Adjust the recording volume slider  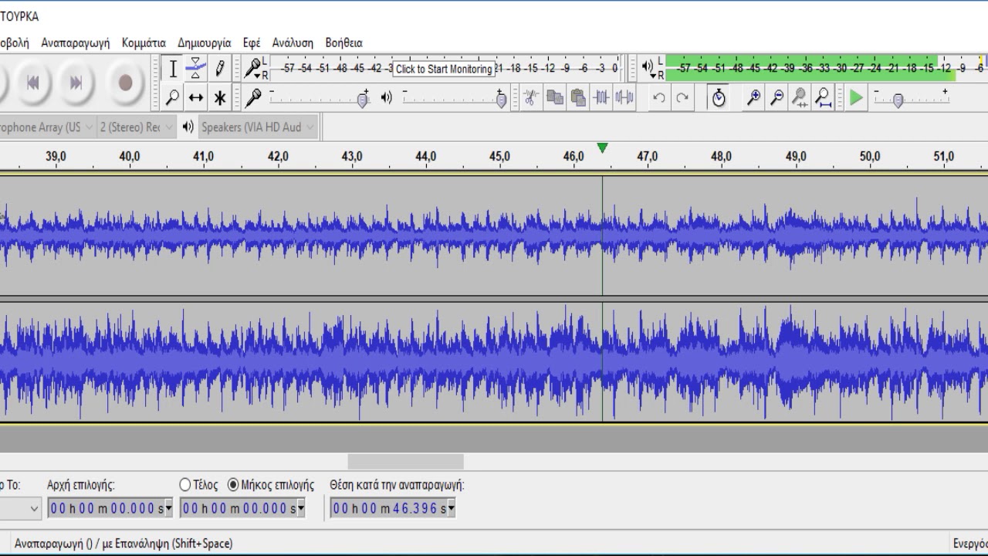pyautogui.click(x=364, y=99)
